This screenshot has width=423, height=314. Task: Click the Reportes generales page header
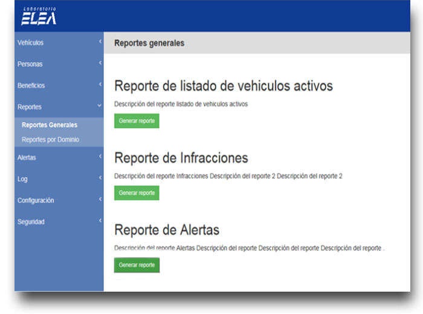click(x=149, y=43)
